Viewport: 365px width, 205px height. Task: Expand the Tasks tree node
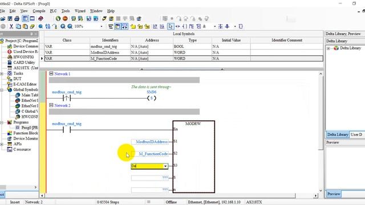(x=2, y=73)
